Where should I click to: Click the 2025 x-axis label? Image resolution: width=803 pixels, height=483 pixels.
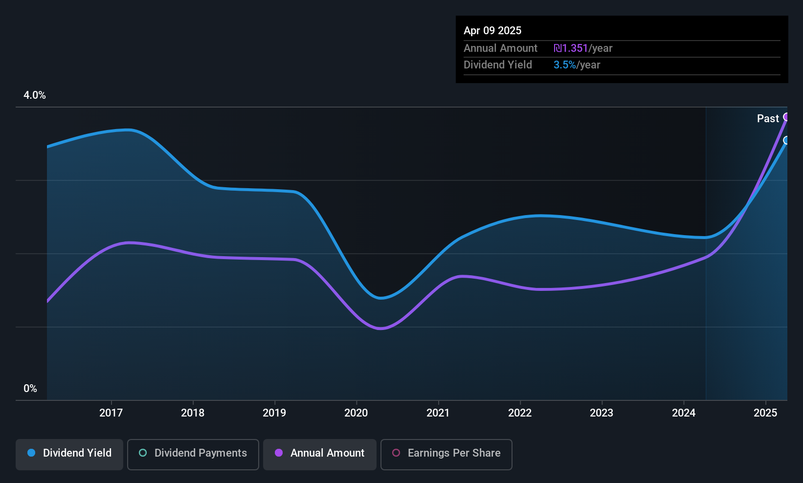pyautogui.click(x=765, y=413)
